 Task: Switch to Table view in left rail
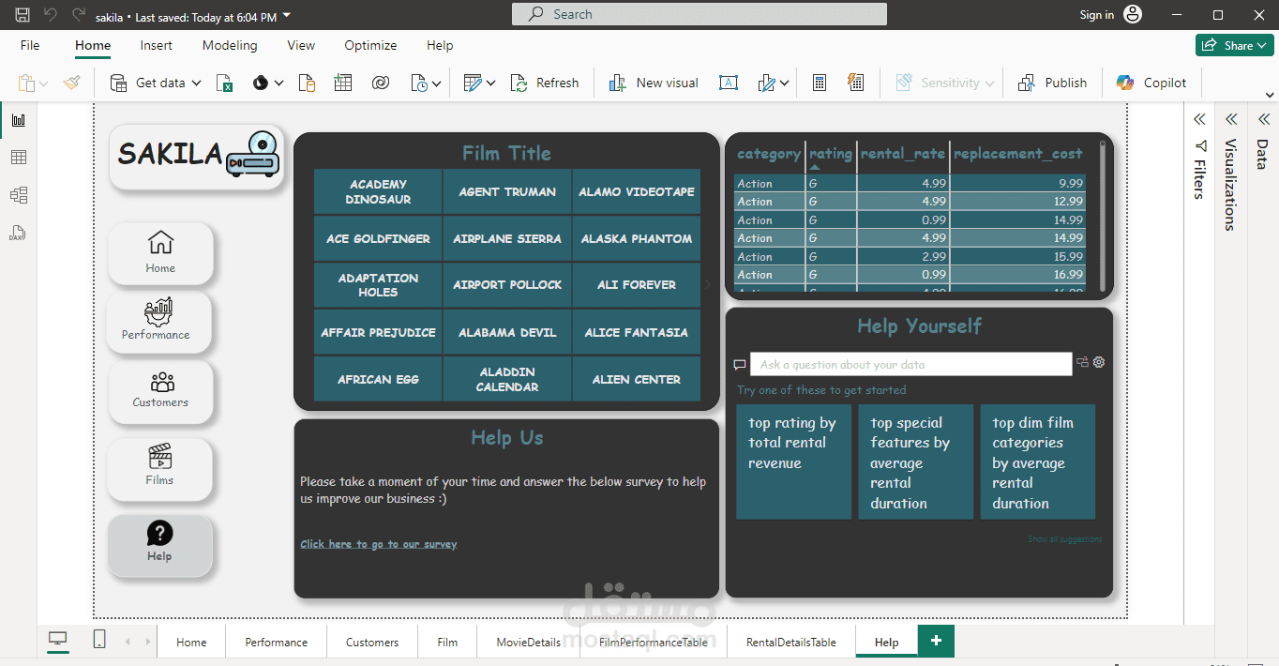[x=18, y=158]
